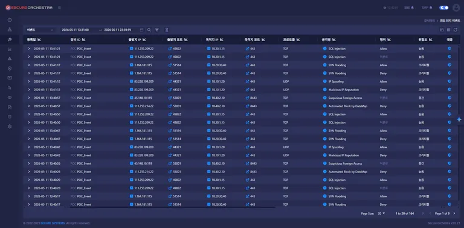Screen dimensions: 464x228
Task: Expand the 13:40:42 IP Spoofing row
Action: pos(29,147)
